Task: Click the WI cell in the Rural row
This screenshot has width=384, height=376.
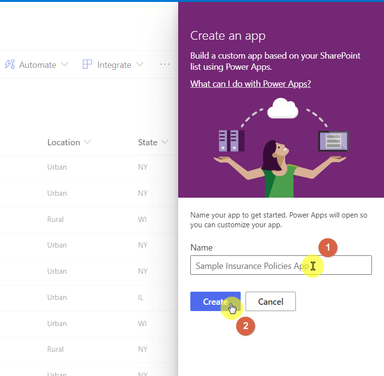Action: pyautogui.click(x=142, y=219)
